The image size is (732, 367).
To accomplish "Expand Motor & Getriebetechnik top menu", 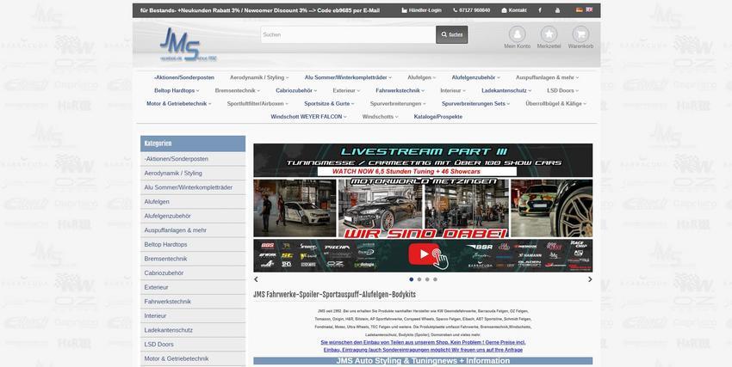I will (179, 104).
